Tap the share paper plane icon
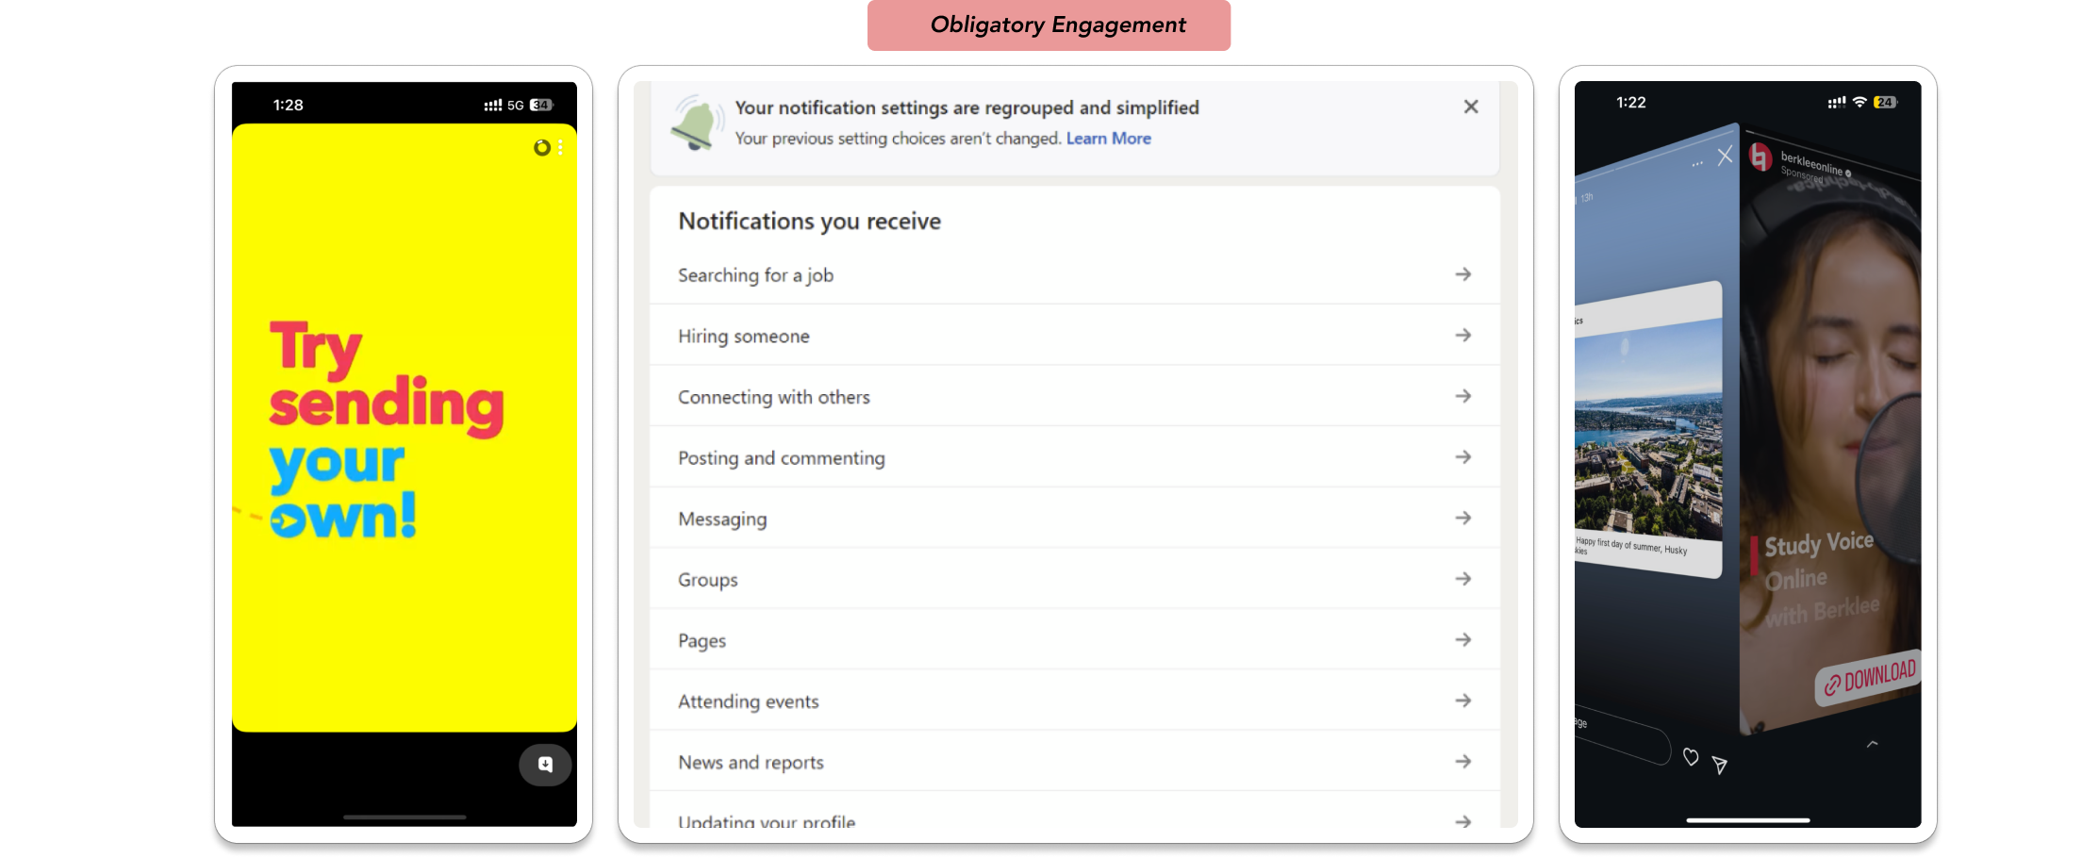Screen dimensions: 2099x858 [x=1720, y=765]
